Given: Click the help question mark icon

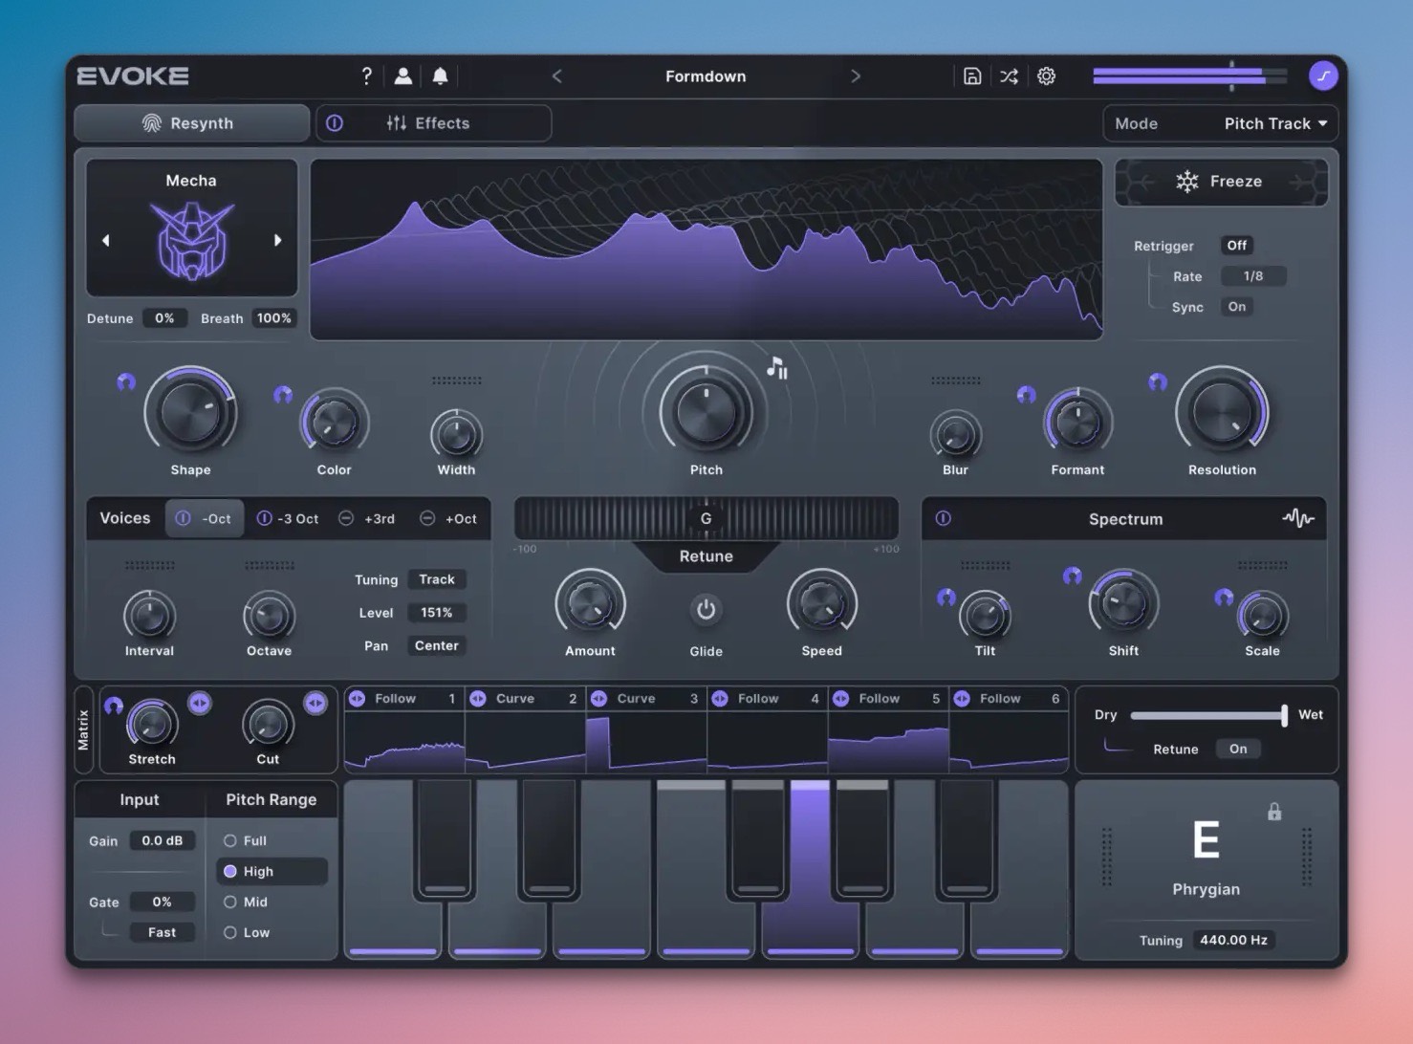Looking at the screenshot, I should click(x=366, y=76).
